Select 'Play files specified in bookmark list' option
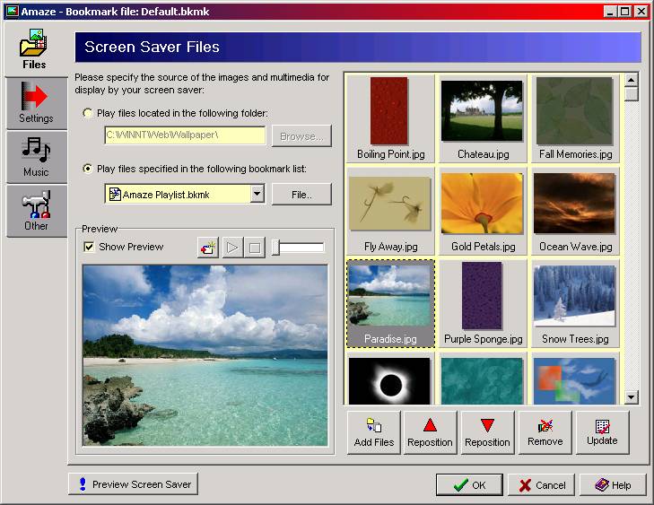Image resolution: width=654 pixels, height=505 pixels. tap(88, 169)
